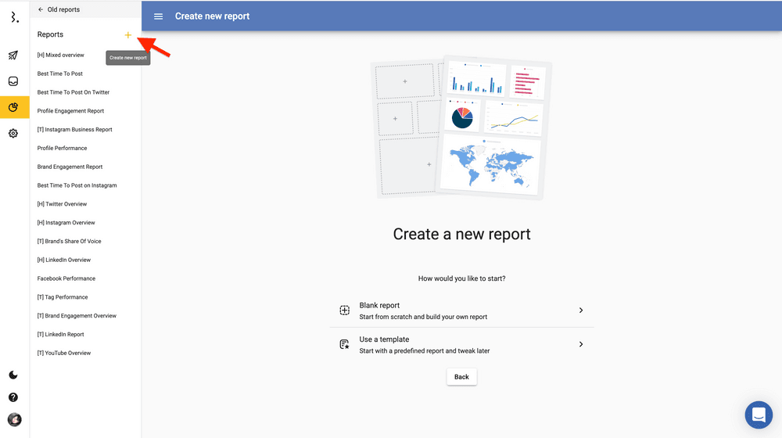
Task: Open Settings gear icon in sidebar
Action: click(x=13, y=134)
